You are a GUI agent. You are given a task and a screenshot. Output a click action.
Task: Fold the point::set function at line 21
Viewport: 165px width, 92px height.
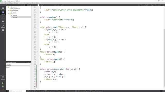tap(38, 27)
